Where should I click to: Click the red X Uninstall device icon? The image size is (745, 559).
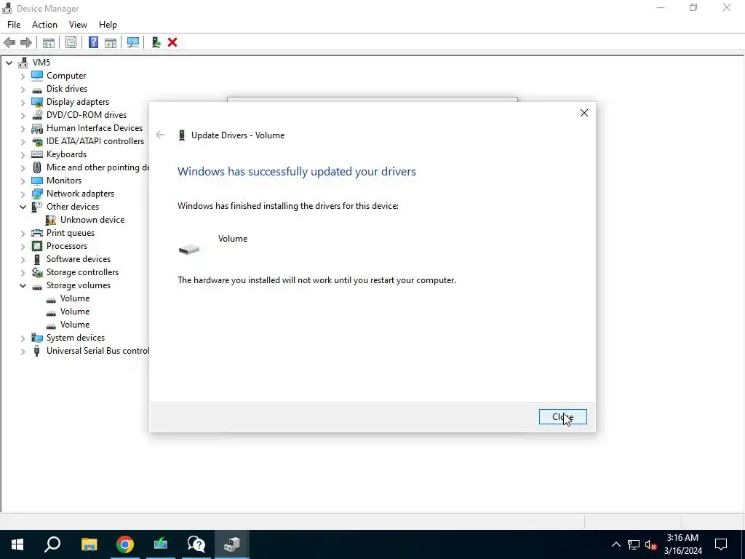point(172,43)
